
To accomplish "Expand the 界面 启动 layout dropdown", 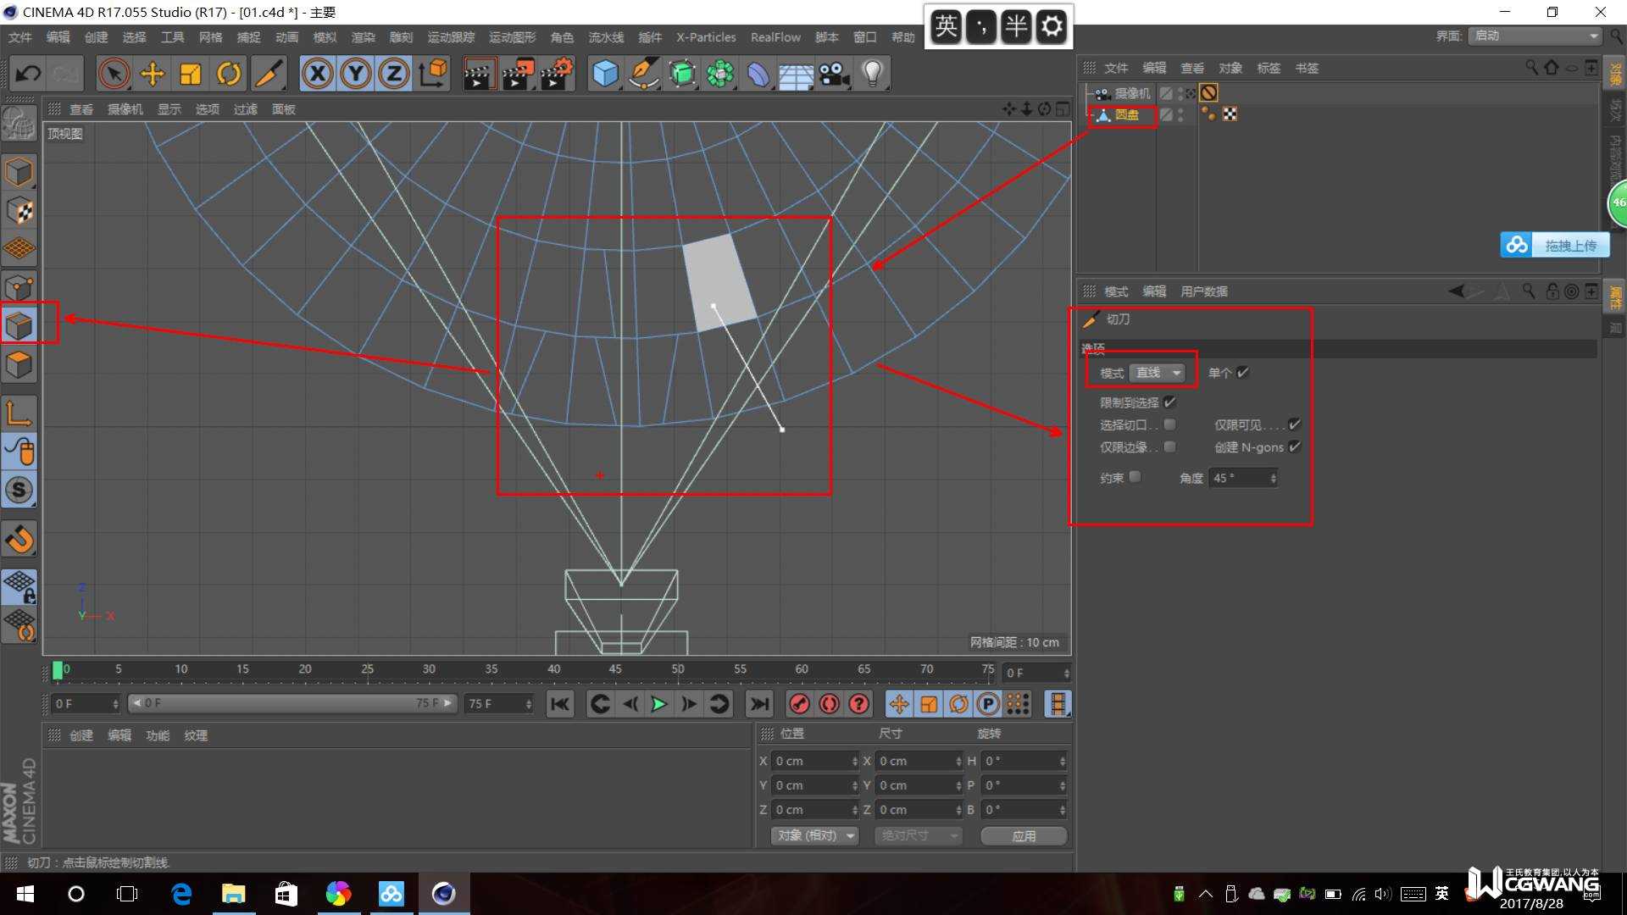I will pyautogui.click(x=1535, y=36).
